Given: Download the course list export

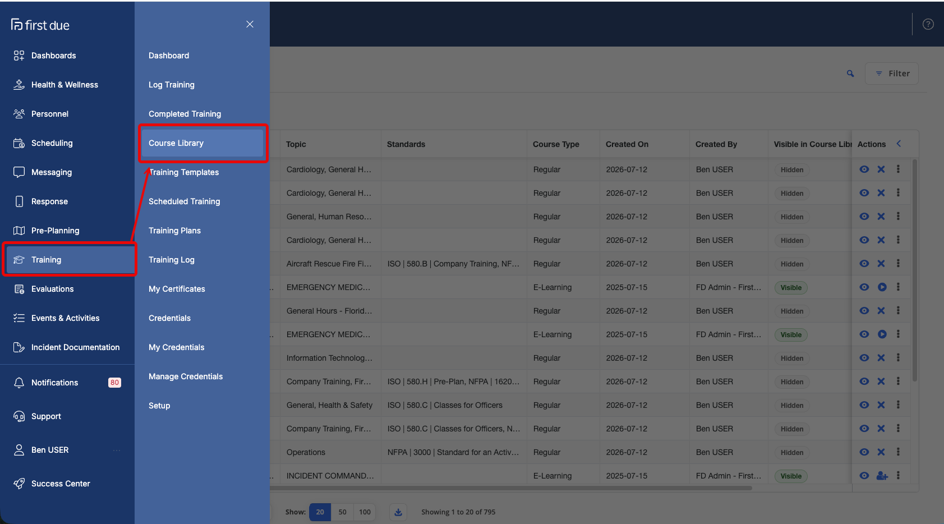Looking at the screenshot, I should [x=398, y=512].
